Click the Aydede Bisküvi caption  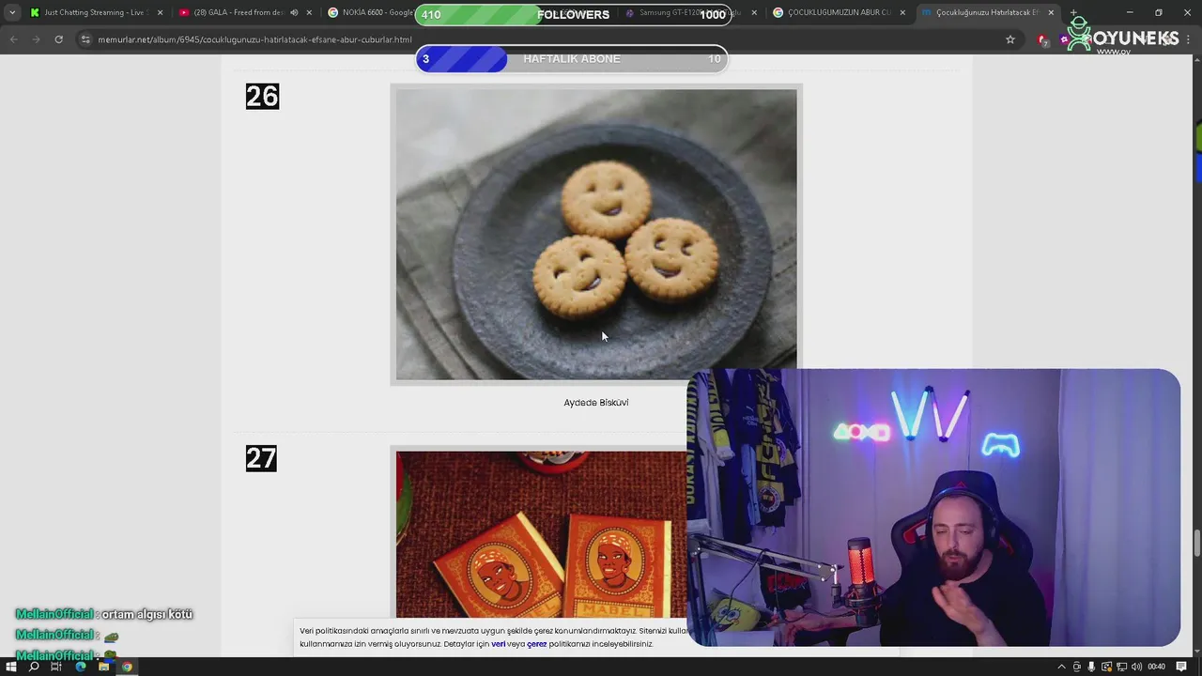(596, 403)
